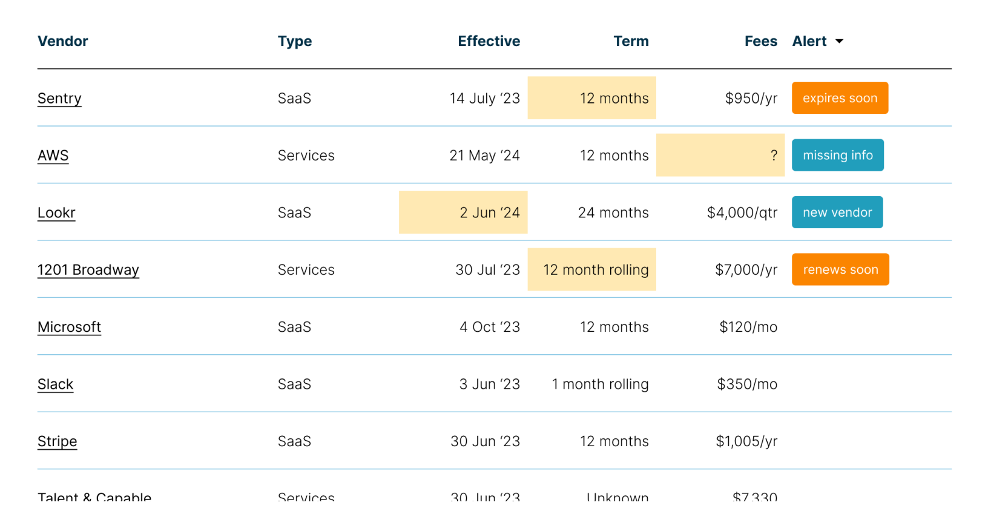988x511 pixels.
Task: Open the Alert sort dropdown
Action: click(x=839, y=41)
